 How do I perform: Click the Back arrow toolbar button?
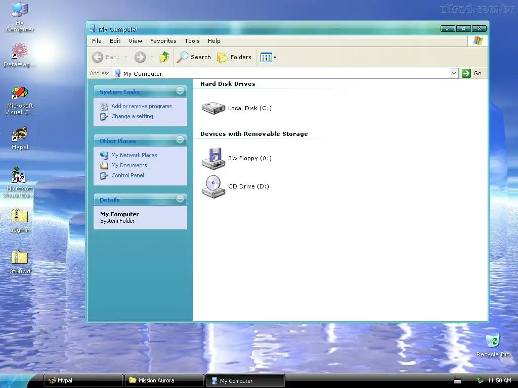point(105,57)
